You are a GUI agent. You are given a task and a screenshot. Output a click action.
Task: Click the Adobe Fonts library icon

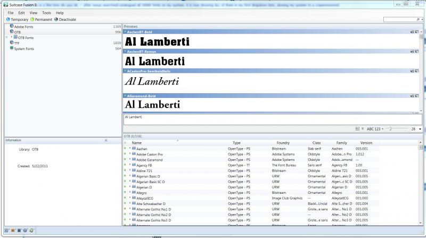(12, 26)
